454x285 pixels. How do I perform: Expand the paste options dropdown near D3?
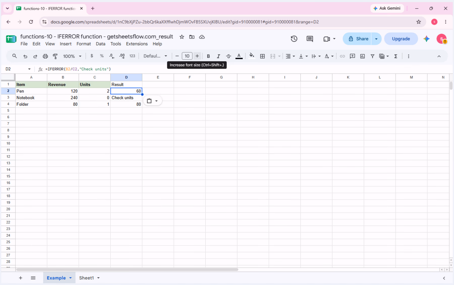(x=156, y=101)
